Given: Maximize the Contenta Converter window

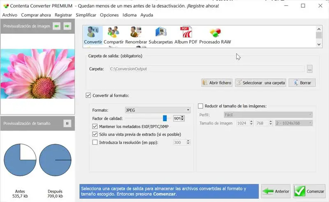Looking at the screenshot, I should (303, 6).
